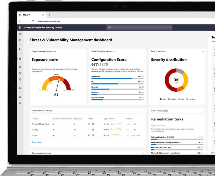Open the app launcher waffle menu
215x176 pixels.
tap(20, 27)
